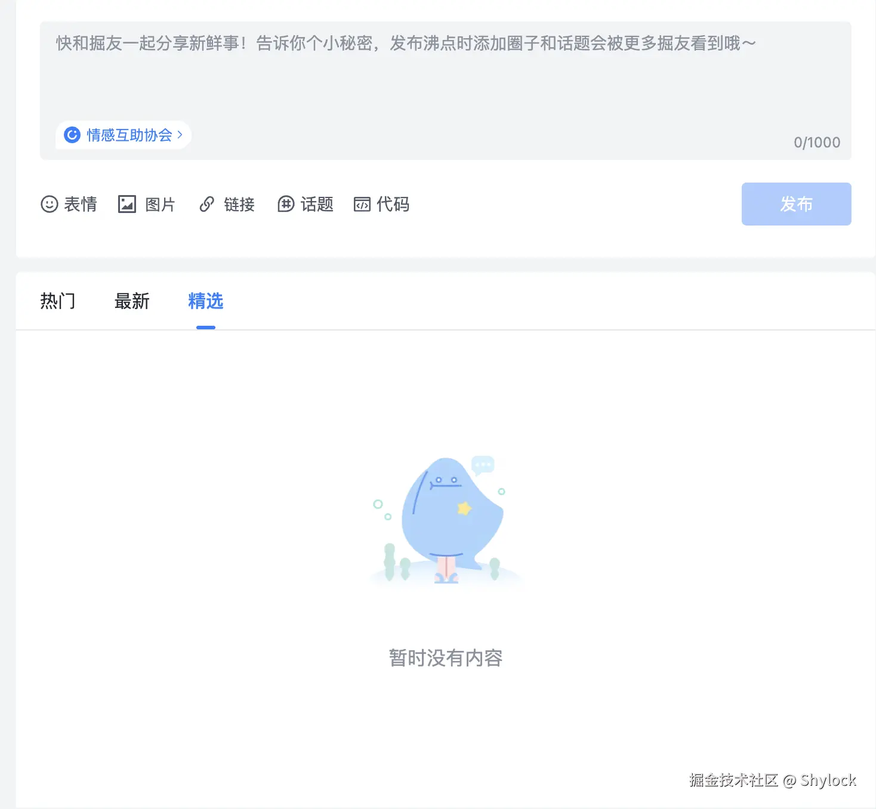Click the 0/1000 character counter
The width and height of the screenshot is (876, 809).
817,142
